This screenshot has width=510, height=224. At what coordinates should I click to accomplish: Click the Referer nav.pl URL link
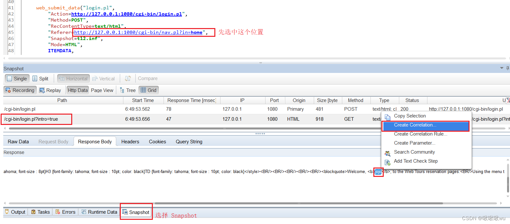coord(138,32)
